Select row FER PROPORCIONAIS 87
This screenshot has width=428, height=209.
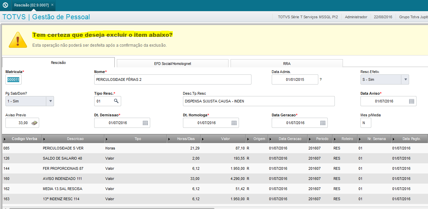pos(215,168)
